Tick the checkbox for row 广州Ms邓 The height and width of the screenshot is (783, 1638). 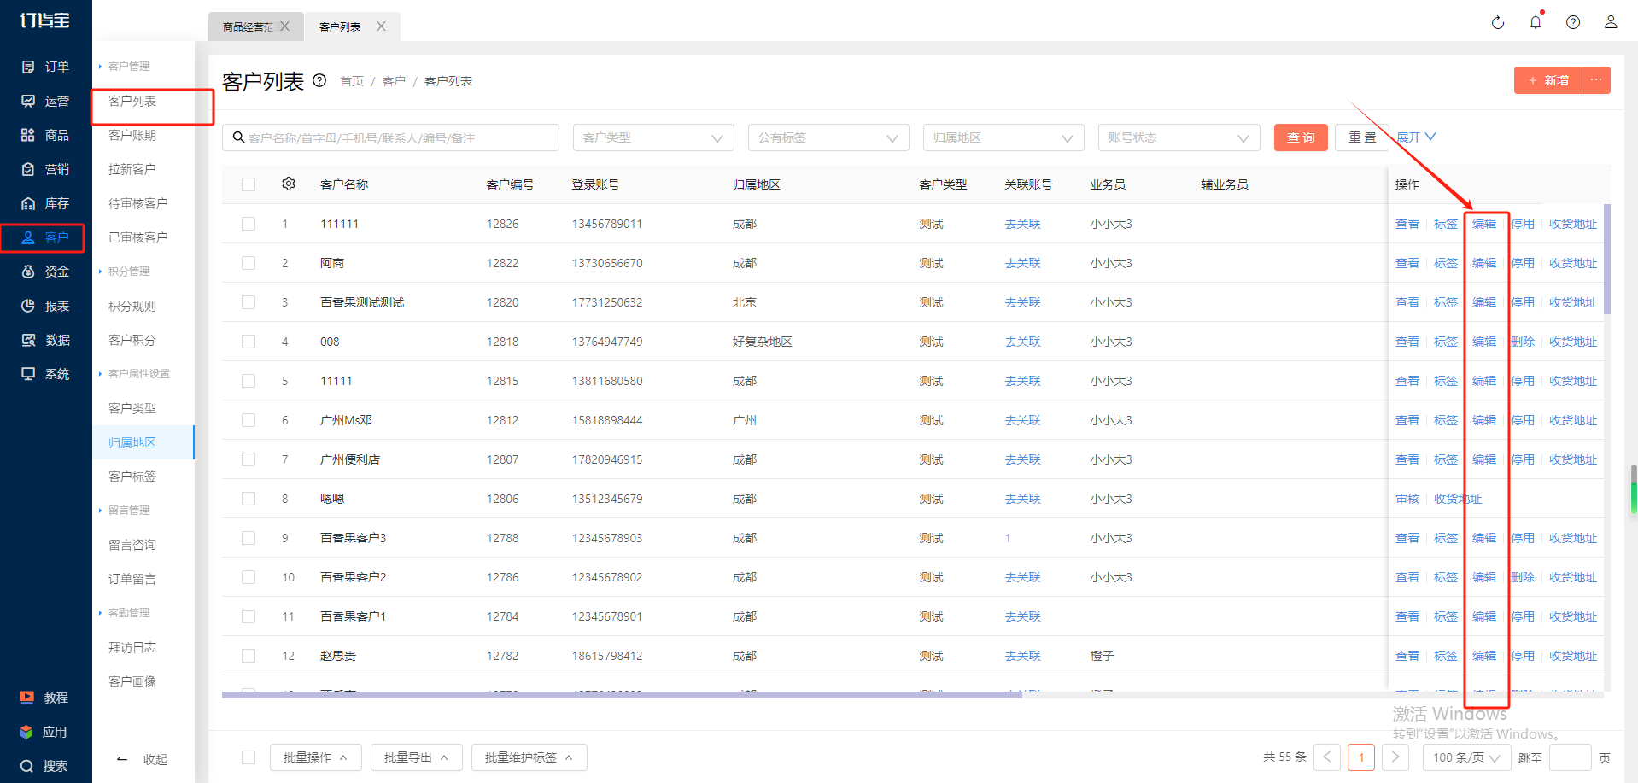249,420
